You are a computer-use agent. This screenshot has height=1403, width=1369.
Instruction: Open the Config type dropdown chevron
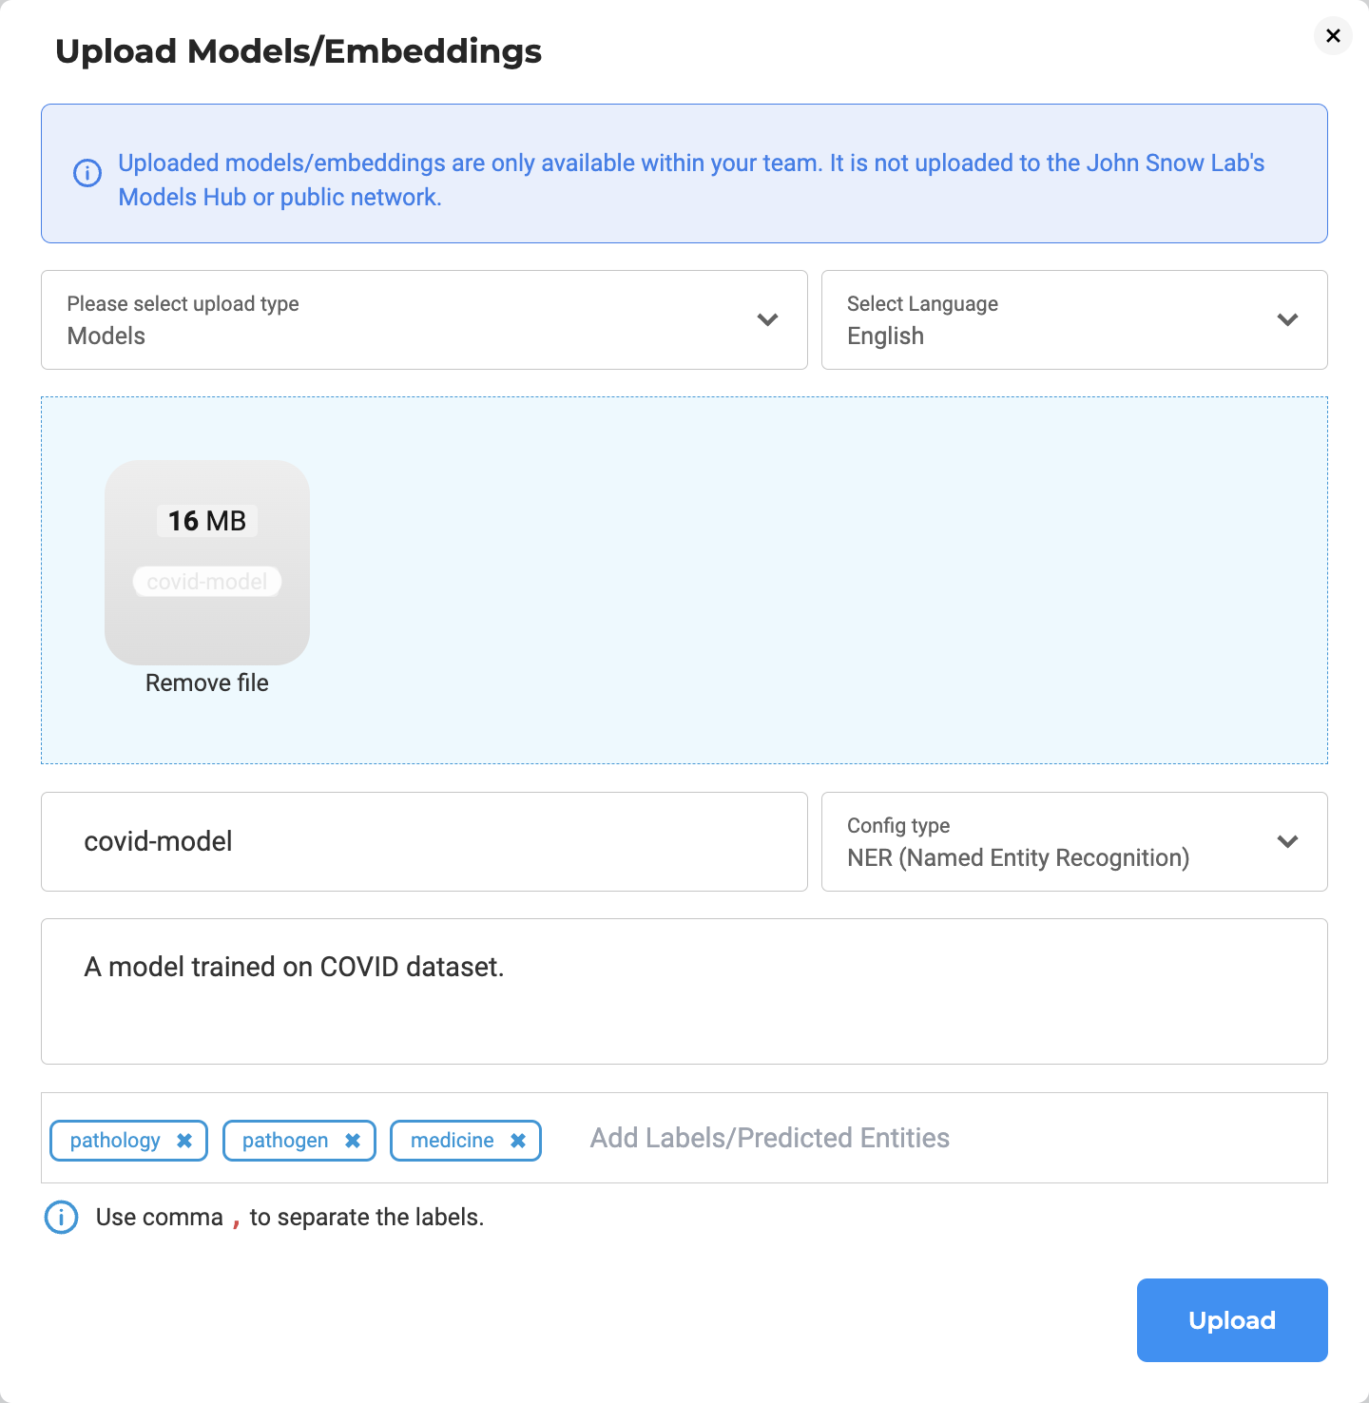point(1287,841)
